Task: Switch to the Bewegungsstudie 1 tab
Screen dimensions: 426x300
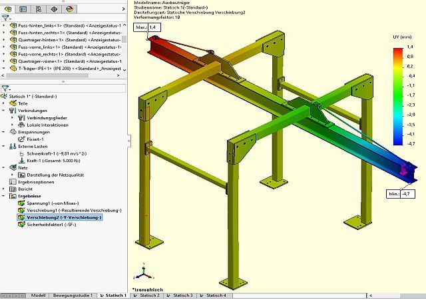Action: [x=73, y=295]
